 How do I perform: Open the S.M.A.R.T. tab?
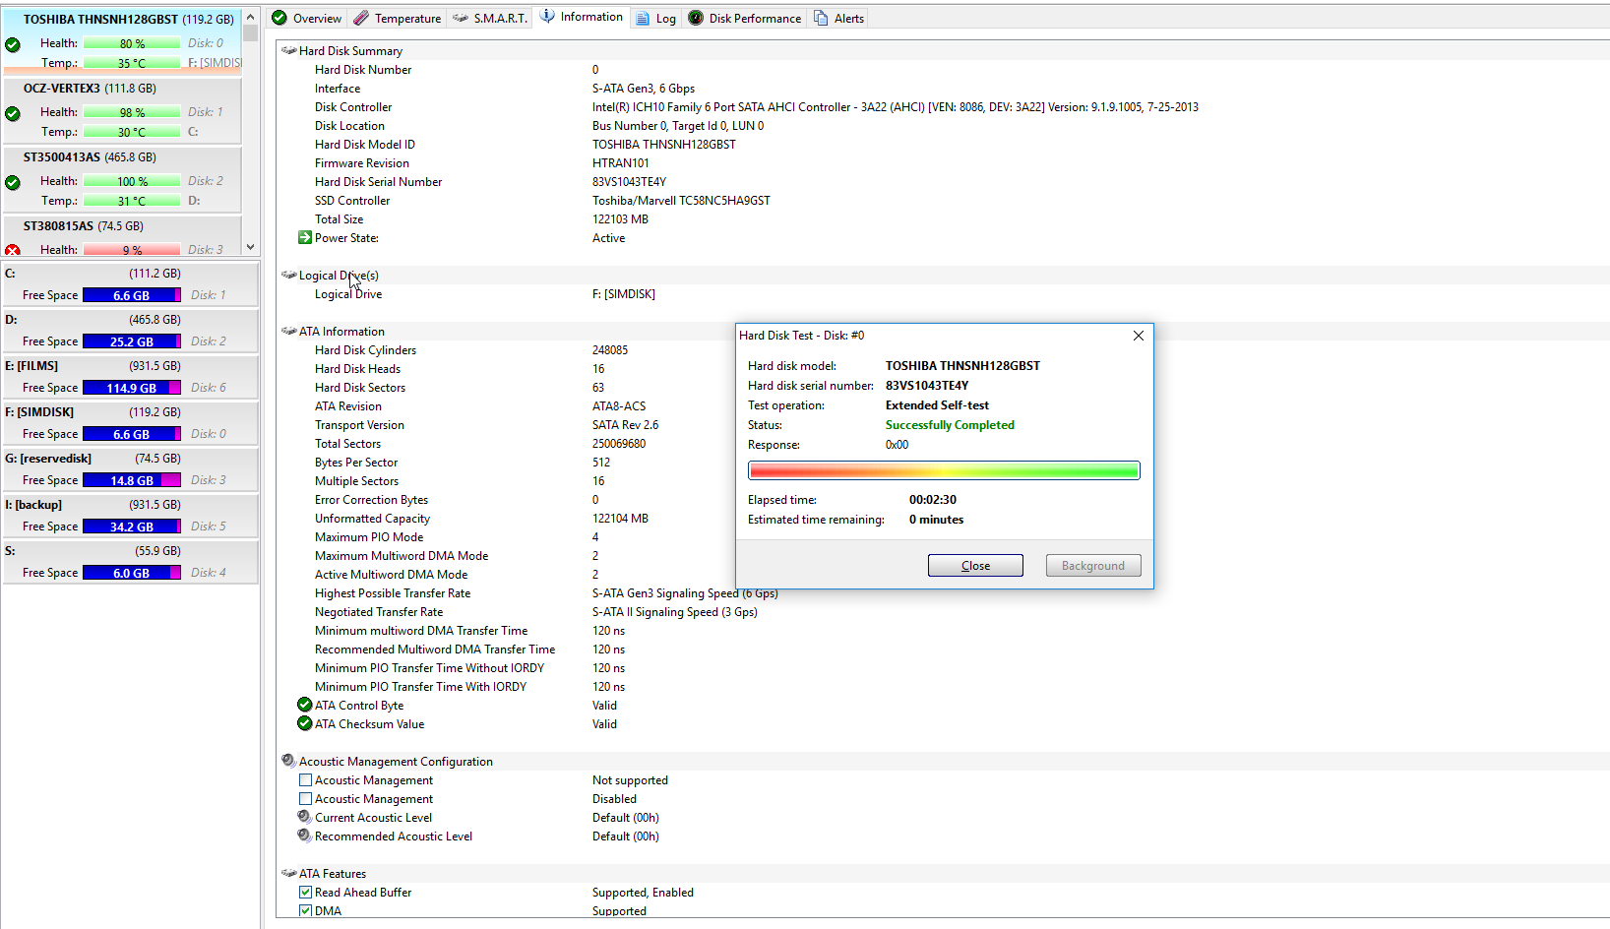pos(489,18)
